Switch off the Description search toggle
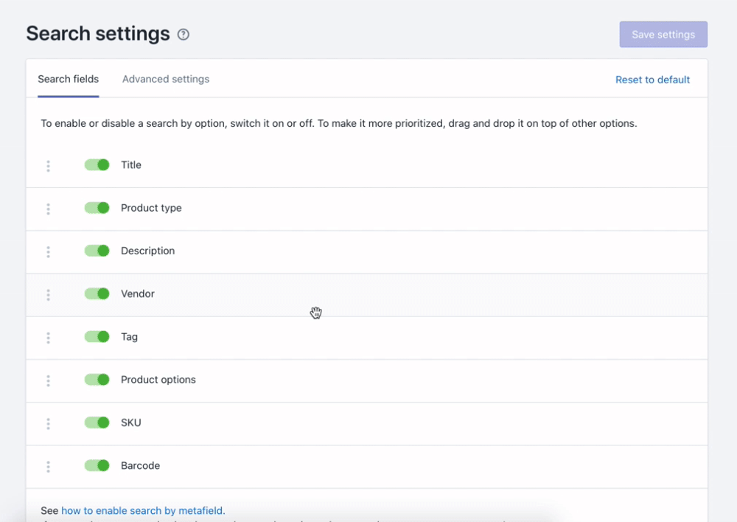This screenshot has height=522, width=737. [97, 251]
